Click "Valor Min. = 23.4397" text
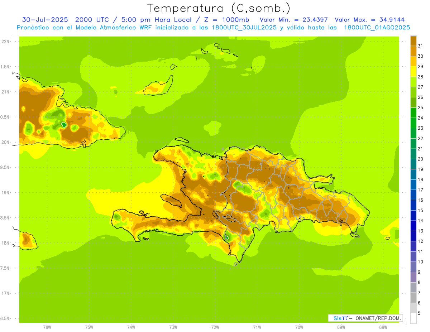This screenshot has width=430, height=332. pos(294,20)
